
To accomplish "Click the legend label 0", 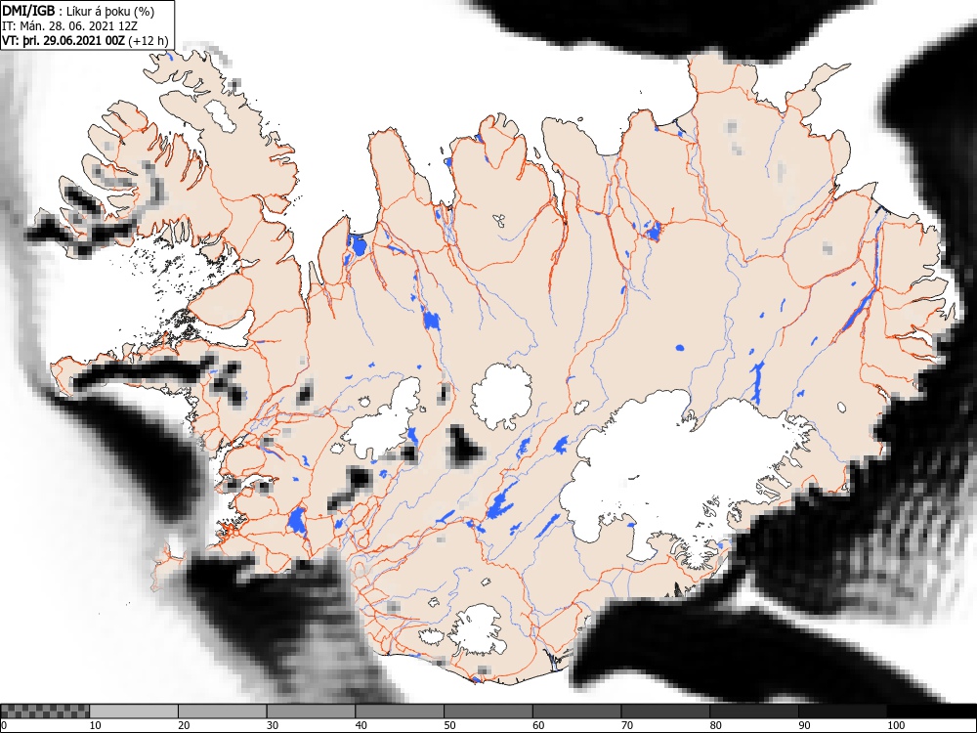I will click(4, 725).
